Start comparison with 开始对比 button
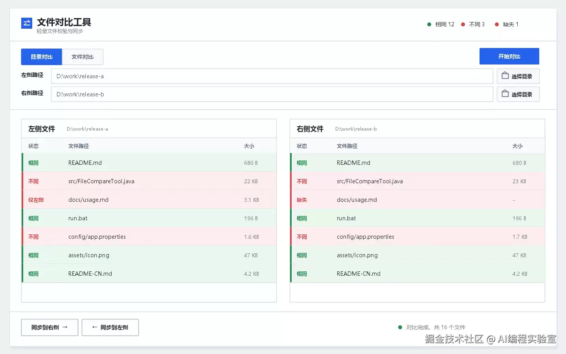Image resolution: width=566 pixels, height=354 pixels. tap(509, 56)
